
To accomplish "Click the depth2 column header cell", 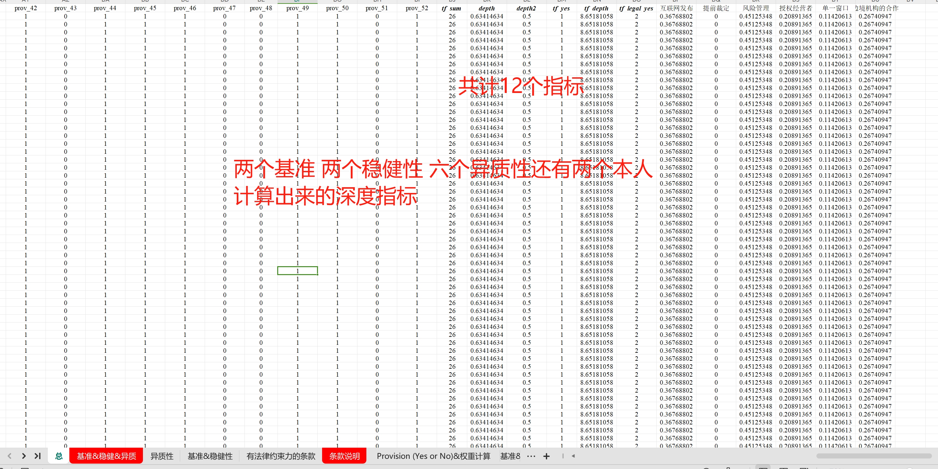I will point(526,8).
